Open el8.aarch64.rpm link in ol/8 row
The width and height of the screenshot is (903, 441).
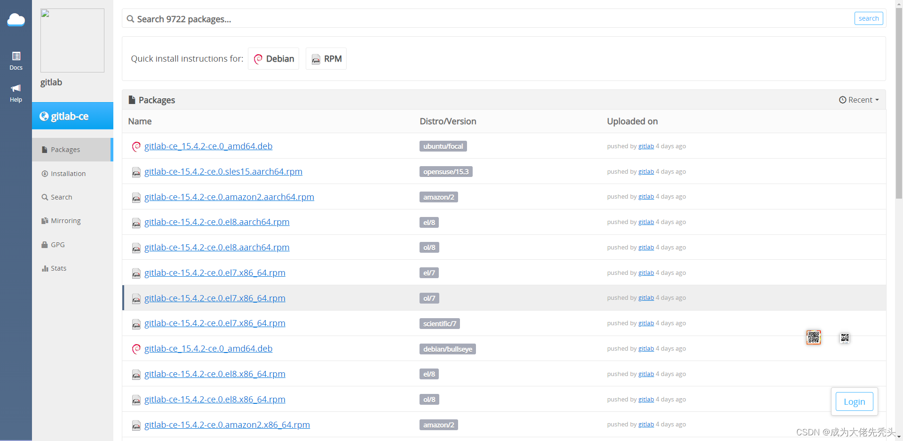[x=217, y=248]
